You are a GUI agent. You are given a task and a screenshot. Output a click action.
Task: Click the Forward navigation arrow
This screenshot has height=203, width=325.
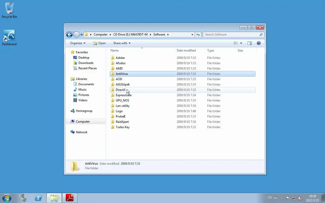76,35
